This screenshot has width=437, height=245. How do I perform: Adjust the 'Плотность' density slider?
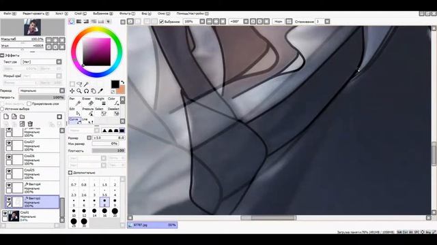(x=109, y=150)
